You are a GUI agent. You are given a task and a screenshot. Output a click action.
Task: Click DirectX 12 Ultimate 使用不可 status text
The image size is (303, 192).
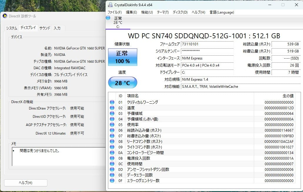[x=77, y=133]
